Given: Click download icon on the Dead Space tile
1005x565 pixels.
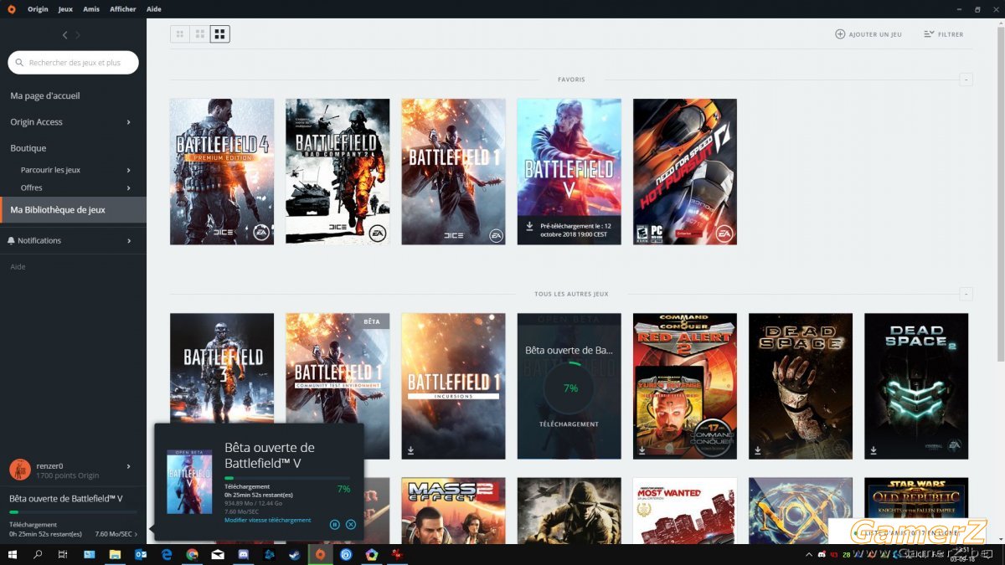Looking at the screenshot, I should (x=759, y=450).
